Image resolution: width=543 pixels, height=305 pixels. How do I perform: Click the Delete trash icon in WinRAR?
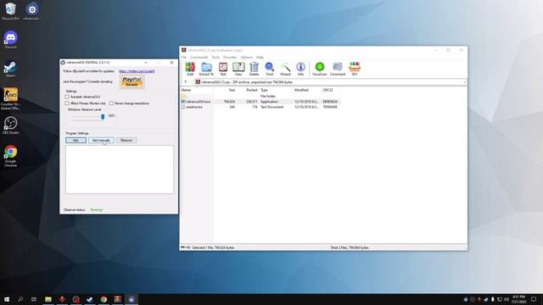pos(254,69)
